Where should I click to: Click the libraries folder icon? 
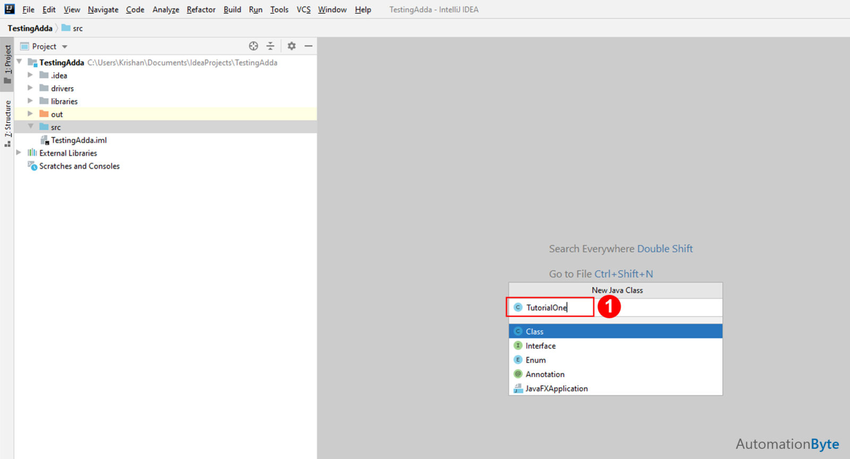point(44,101)
